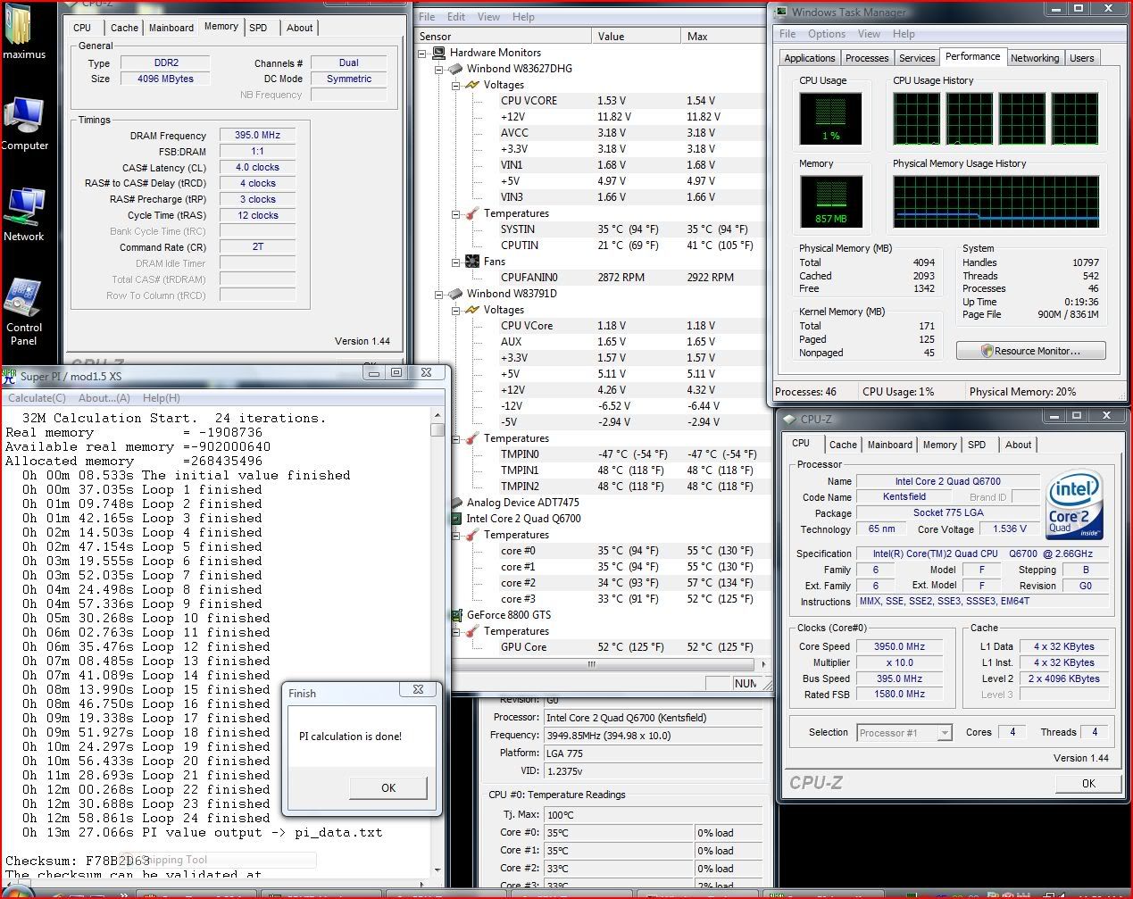Open the SPD tab in the CPU-Z timings window
1133x899 pixels.
258,28
